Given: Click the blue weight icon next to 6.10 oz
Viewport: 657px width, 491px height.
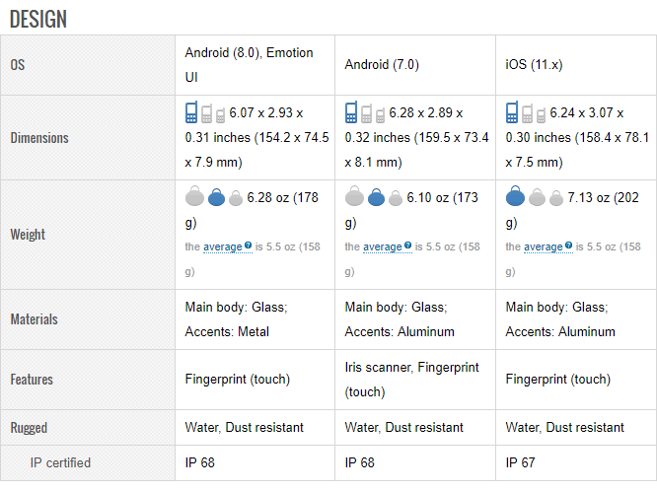Looking at the screenshot, I should pos(376,198).
